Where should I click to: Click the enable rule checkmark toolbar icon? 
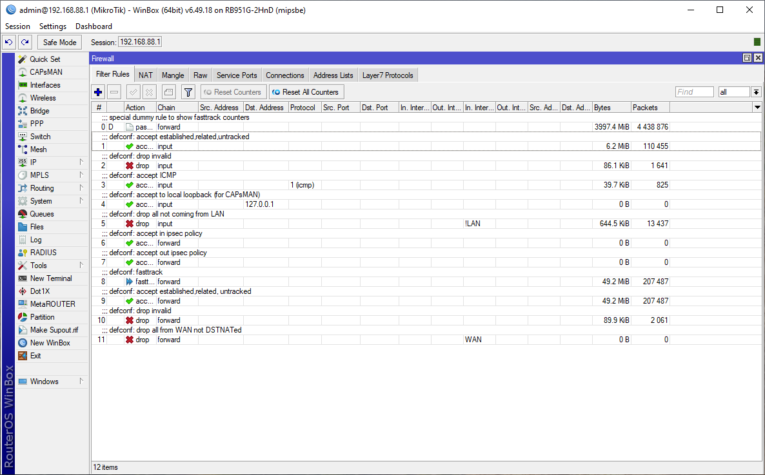133,92
